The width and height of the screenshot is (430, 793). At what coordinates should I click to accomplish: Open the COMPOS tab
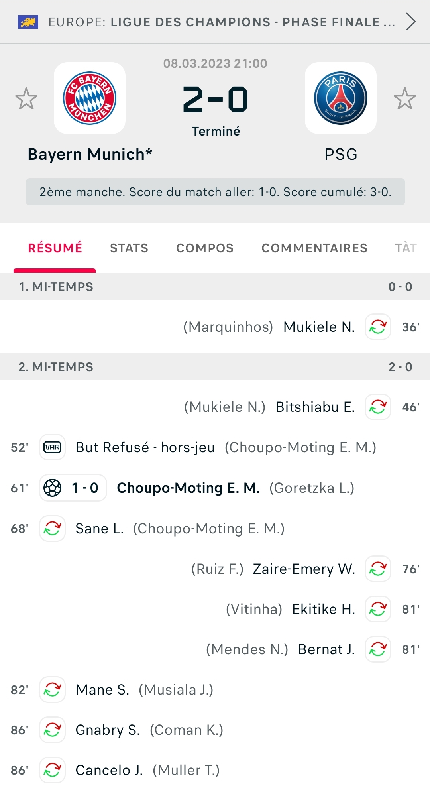pos(205,248)
